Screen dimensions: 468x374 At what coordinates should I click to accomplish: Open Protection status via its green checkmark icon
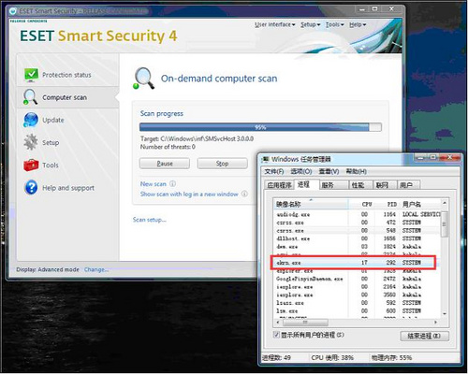pyautogui.click(x=31, y=75)
